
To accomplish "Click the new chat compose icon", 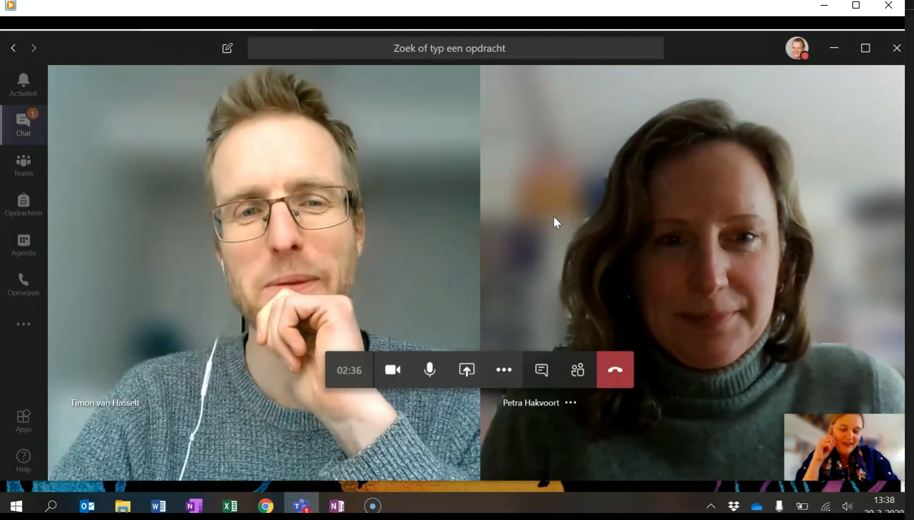I will point(227,48).
